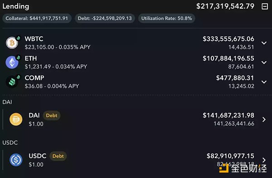The width and height of the screenshot is (272, 178).
Task: Click the blue USDC coin icon
Action: click(16, 160)
